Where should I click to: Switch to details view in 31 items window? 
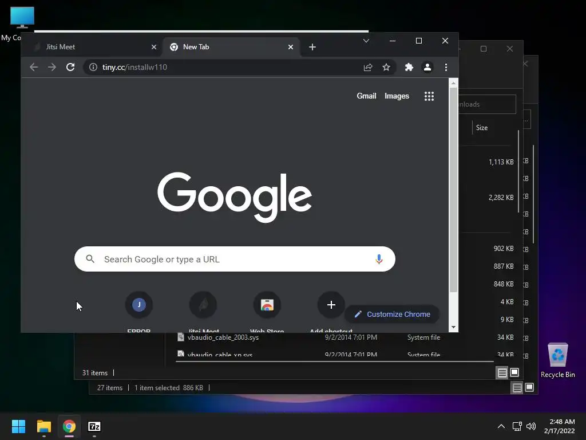point(502,372)
